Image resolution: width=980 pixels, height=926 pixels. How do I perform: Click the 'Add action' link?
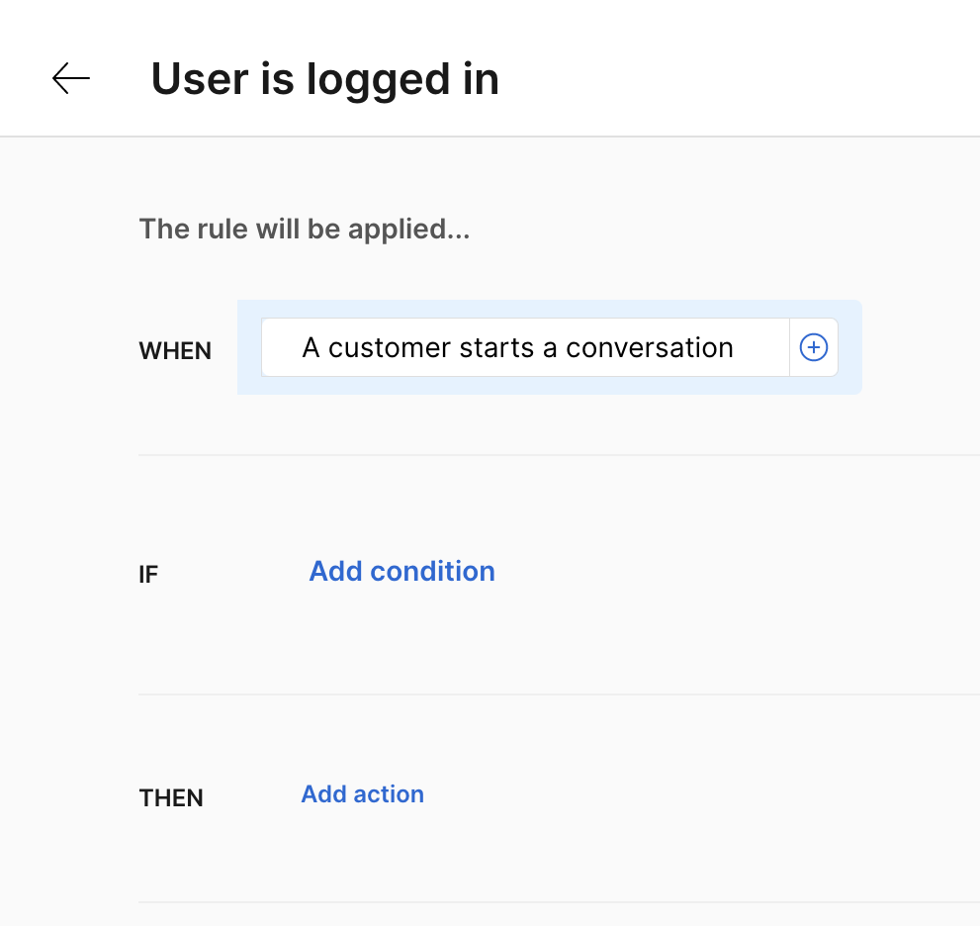point(362,793)
